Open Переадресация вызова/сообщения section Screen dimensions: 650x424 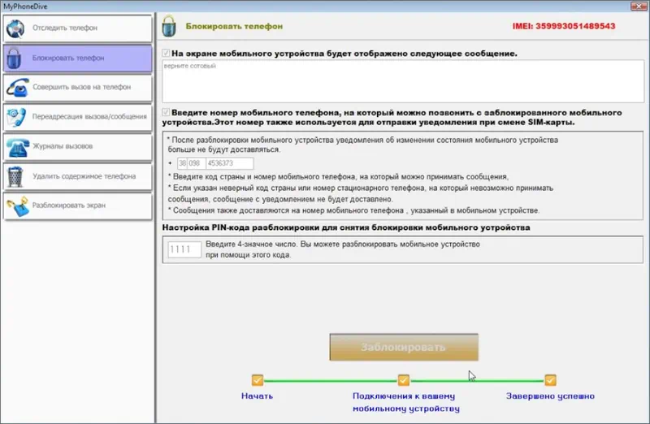pos(77,117)
